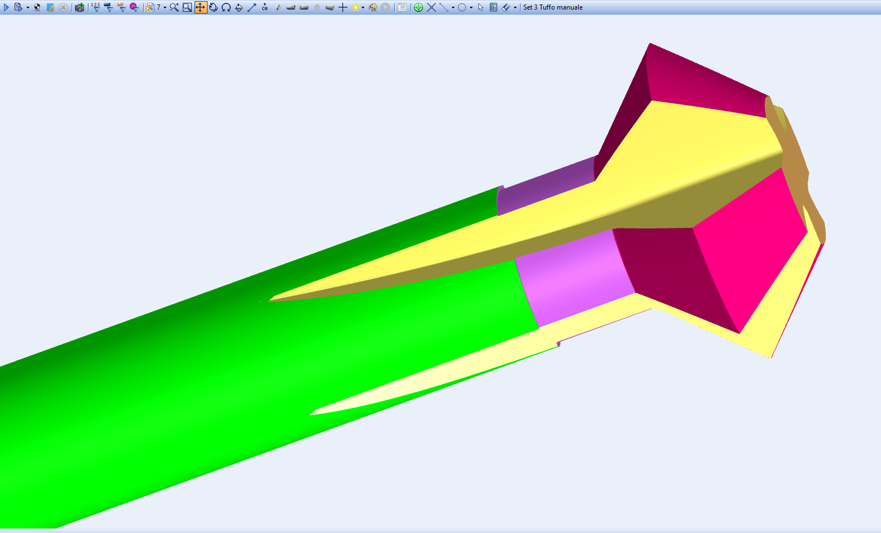The image size is (881, 533).
Task: Click the blue crossed lines icon
Action: tap(431, 7)
